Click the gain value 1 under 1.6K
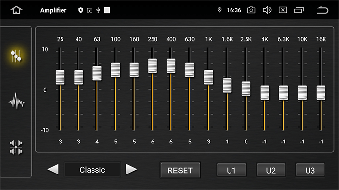 point(227,142)
